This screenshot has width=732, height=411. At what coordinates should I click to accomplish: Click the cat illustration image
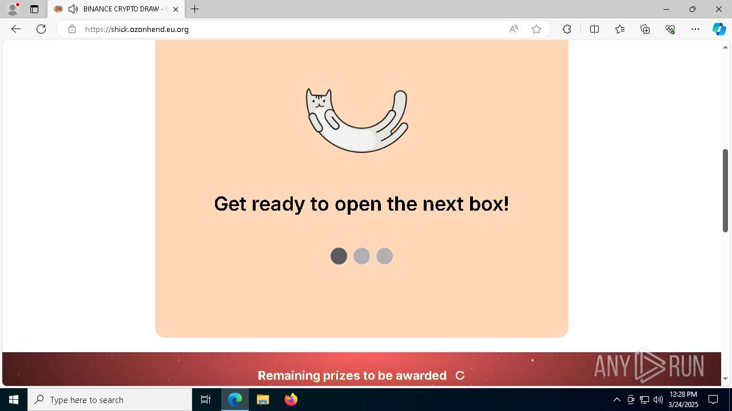click(357, 120)
